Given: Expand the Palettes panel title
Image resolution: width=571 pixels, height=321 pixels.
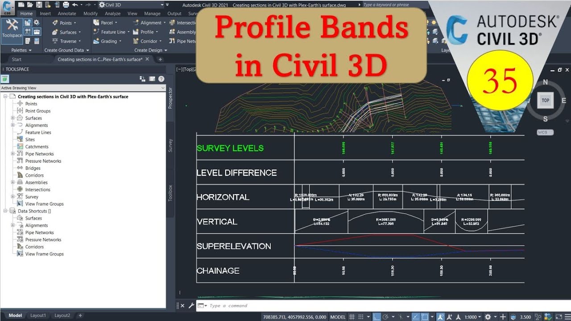Looking at the screenshot, I should (21, 50).
